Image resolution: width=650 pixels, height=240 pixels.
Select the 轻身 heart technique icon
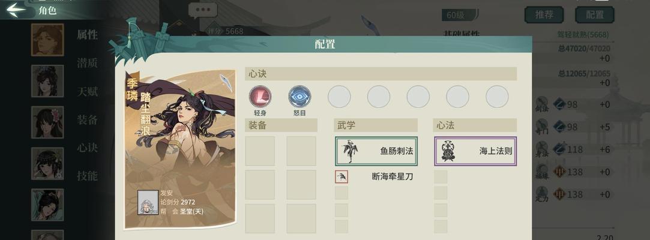[260, 97]
